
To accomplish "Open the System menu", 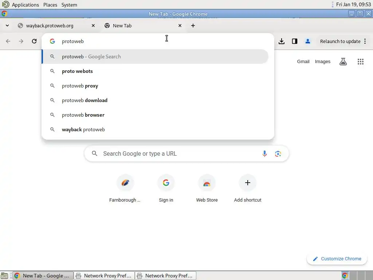I will tap(69, 5).
